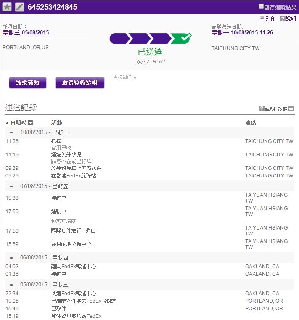299x320 pixels.
Task: Collapse the 05/08/2015 星期三 group
Action: 11,285
